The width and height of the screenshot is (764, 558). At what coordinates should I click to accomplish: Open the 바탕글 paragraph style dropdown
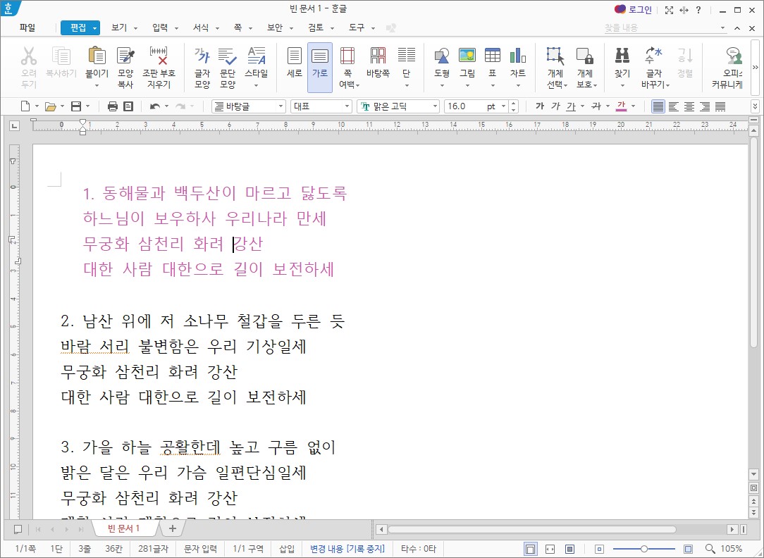[x=281, y=106]
